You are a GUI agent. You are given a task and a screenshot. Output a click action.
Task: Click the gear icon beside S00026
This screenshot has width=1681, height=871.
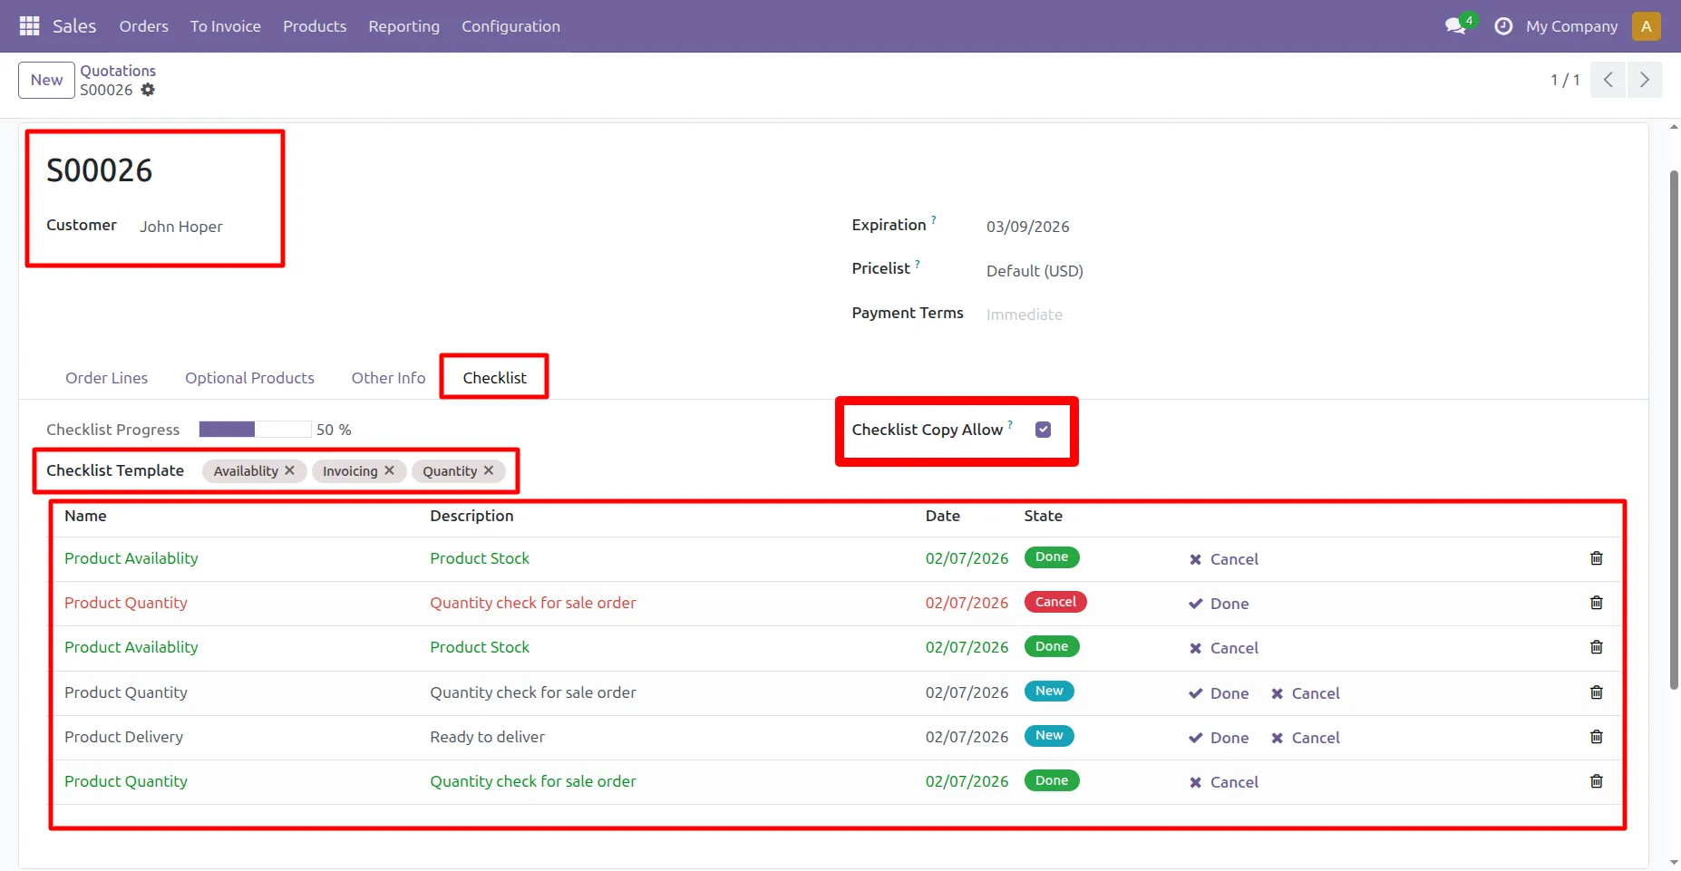(x=148, y=90)
